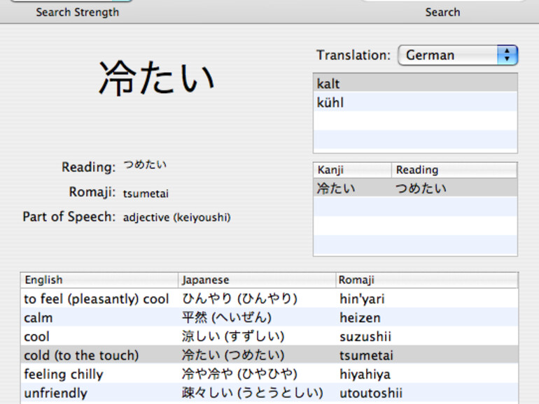This screenshot has width=539, height=404.
Task: Select the 'to feel (pleasantly) cool' result
Action: 97,299
